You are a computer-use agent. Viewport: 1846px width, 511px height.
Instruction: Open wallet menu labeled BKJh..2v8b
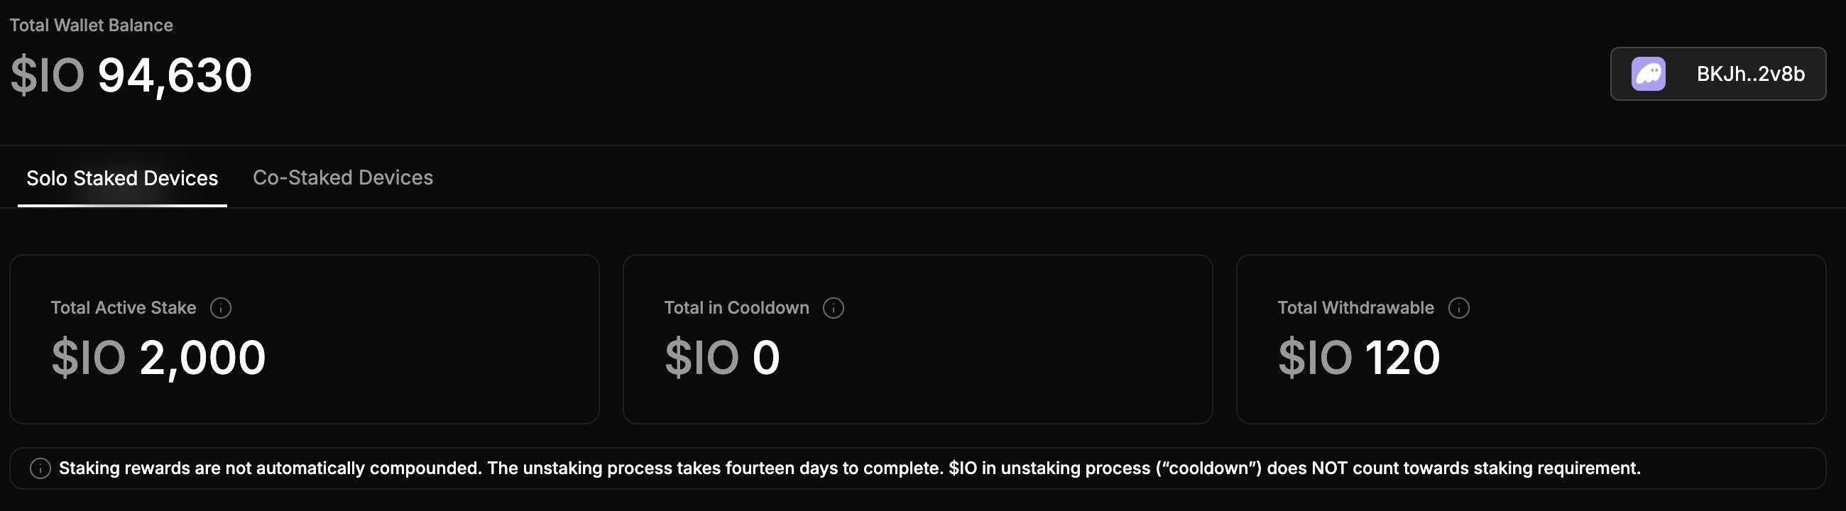pyautogui.click(x=1717, y=74)
